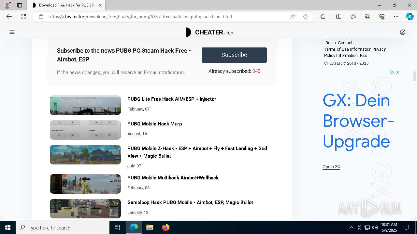The height and width of the screenshot is (234, 417).
Task: View site information lock icon
Action: [41, 17]
